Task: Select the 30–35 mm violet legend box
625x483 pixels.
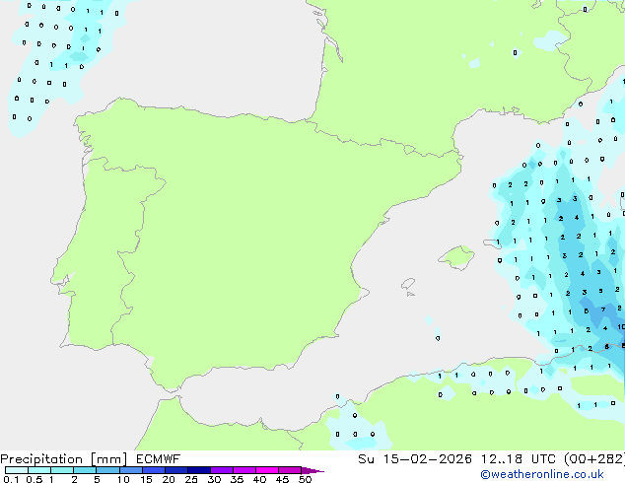Action: [x=221, y=470]
